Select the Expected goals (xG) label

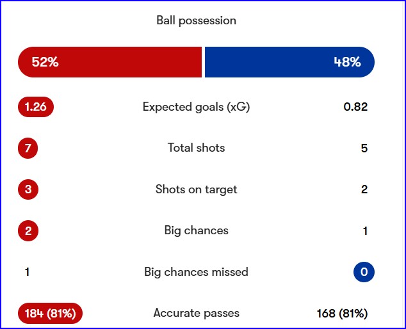tap(196, 107)
